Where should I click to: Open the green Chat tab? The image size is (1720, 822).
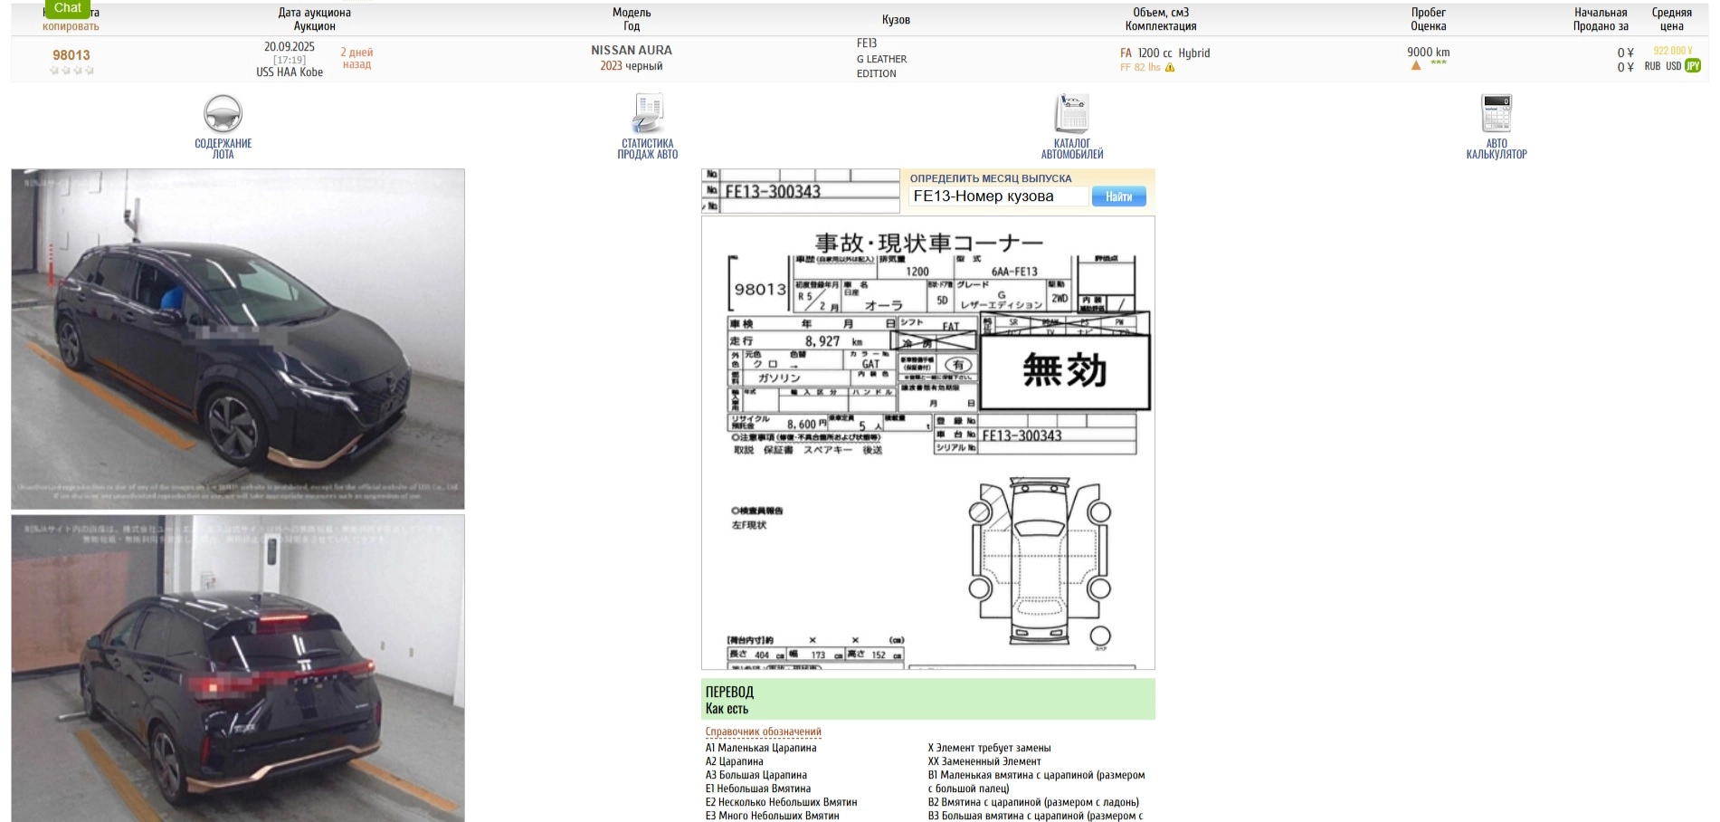[68, 8]
